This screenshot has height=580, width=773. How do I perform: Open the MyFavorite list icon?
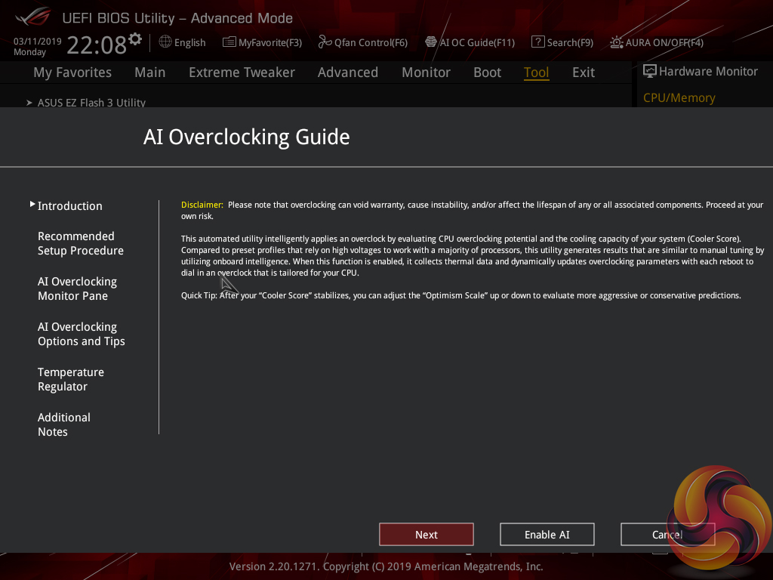tap(229, 42)
